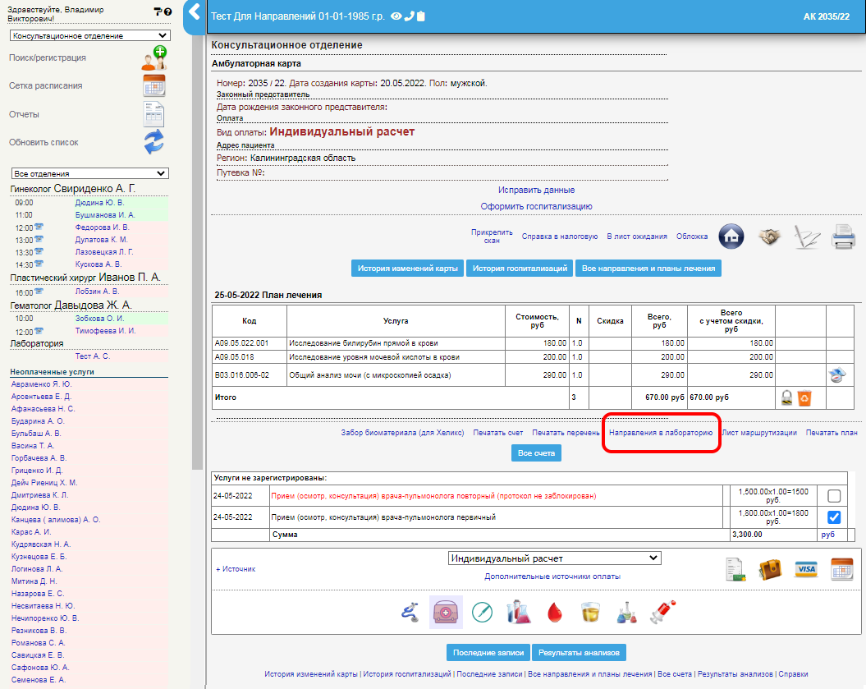Check the repeat pulmonologist visit checkbox
Viewport: 866px width, 689px height.
coord(834,496)
